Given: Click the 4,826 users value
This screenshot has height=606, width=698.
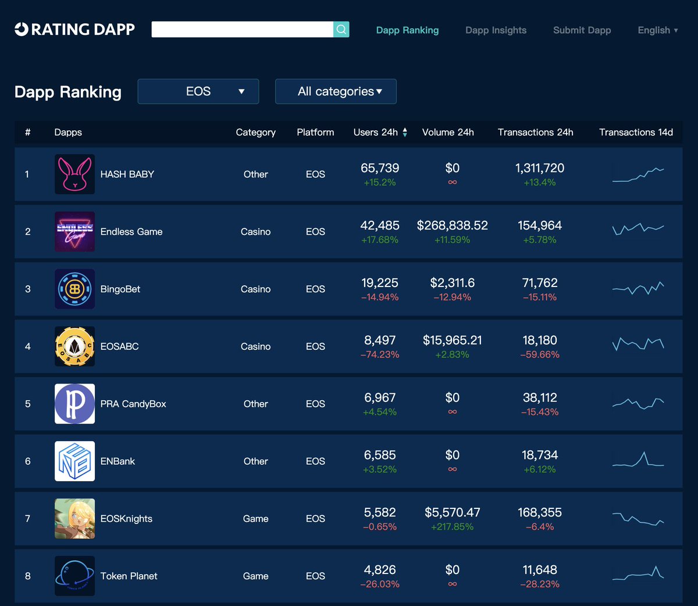Looking at the screenshot, I should (x=380, y=570).
